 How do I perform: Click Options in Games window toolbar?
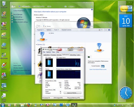(x=49, y=30)
